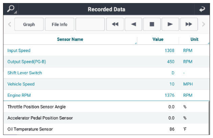Click the Value column header
This screenshot has width=213, height=138.
pos(158,39)
